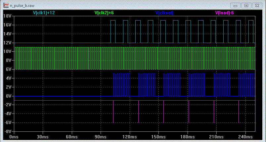266x142 pixels.
Task: Click the 210ms time axis label
Action: pos(217,137)
